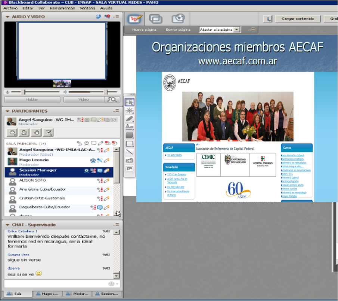The width and height of the screenshot is (338, 301).
Task: Select the text tool
Action: click(x=130, y=127)
